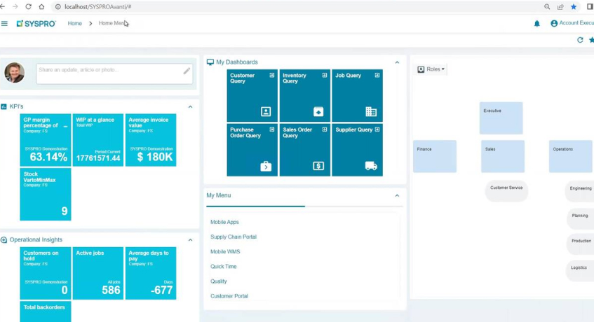Click the Executive role box
Image resolution: width=594 pixels, height=322 pixels.
pos(501,118)
